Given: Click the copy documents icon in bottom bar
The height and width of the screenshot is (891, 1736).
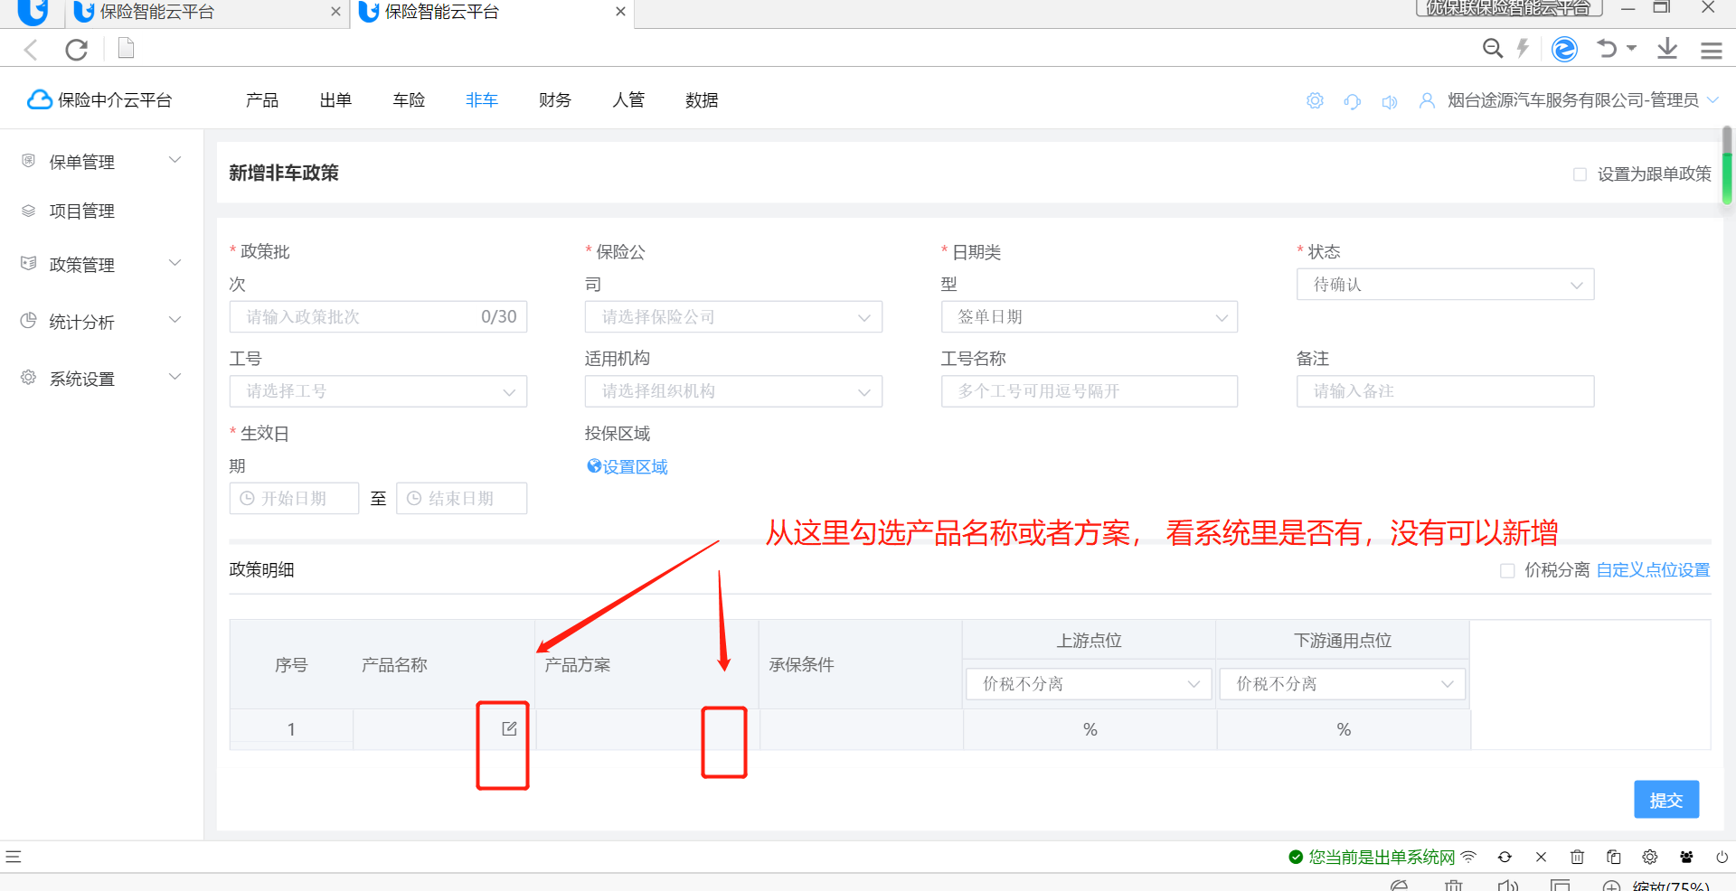Looking at the screenshot, I should click(x=1613, y=857).
